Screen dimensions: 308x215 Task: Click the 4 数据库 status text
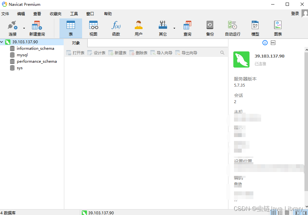click(8, 213)
